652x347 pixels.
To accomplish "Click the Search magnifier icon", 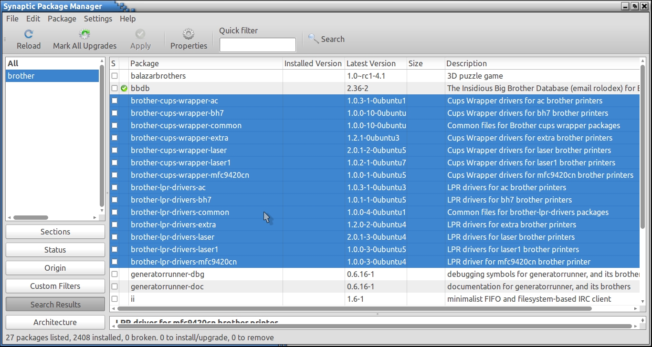I will click(x=313, y=39).
